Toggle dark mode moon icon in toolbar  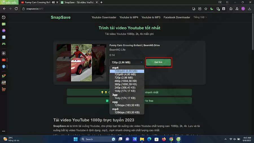point(212,9)
